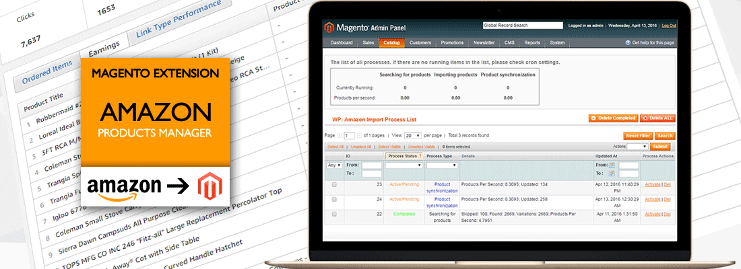Click the ID From filter field
The width and height of the screenshot is (741, 269).
(x=371, y=165)
